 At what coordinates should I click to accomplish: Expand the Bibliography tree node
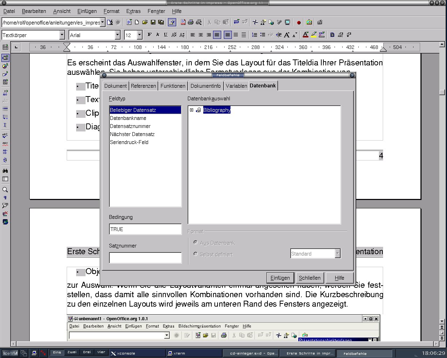(x=191, y=110)
